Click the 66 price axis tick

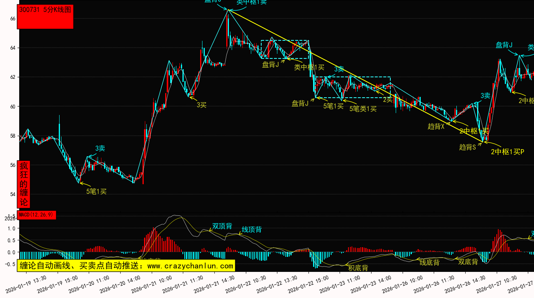(x=12, y=18)
